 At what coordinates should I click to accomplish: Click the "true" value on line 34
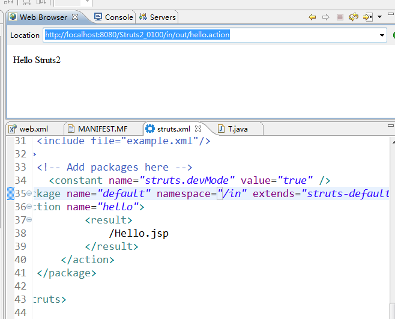pos(295,181)
